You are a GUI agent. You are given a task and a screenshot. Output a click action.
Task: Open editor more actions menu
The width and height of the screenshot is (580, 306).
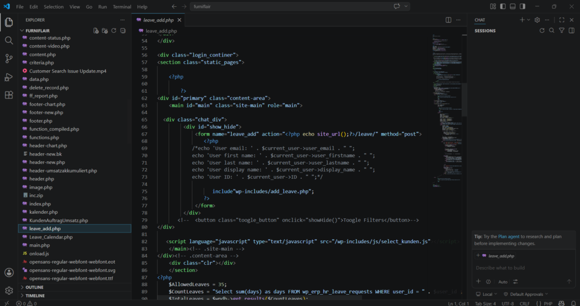coord(458,20)
